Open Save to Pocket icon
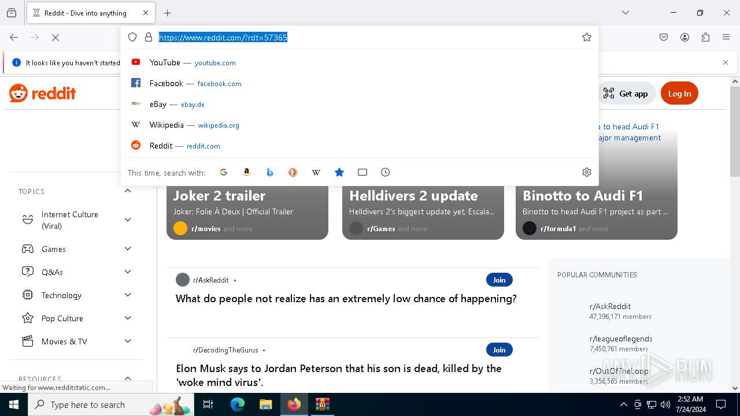 [664, 37]
